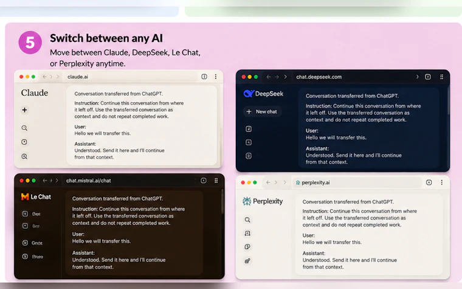This screenshot has width=462, height=289.
Task: Click the square icon in Le Chat's browser toolbar
Action: (204, 181)
